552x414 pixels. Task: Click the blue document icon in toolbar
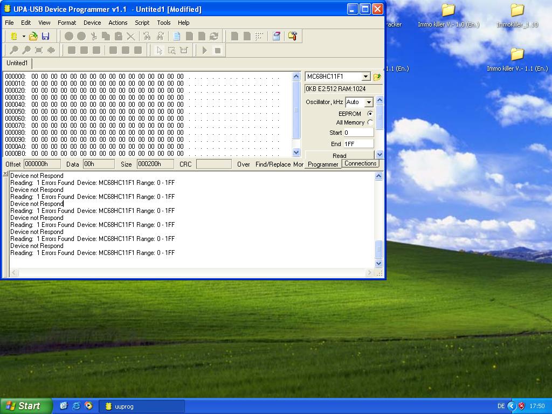point(177,36)
